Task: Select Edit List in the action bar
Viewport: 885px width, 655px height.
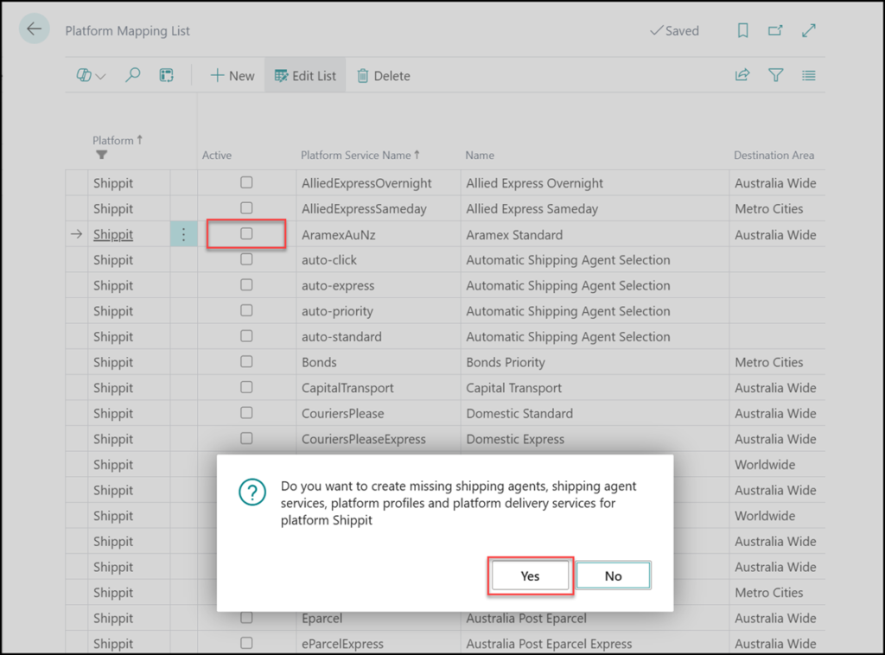Action: point(305,76)
